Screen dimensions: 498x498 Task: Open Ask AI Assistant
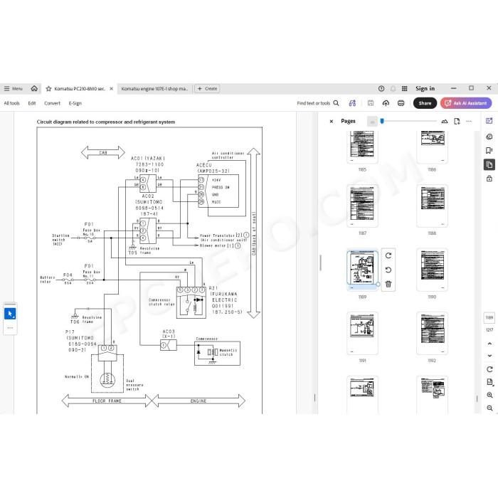466,103
